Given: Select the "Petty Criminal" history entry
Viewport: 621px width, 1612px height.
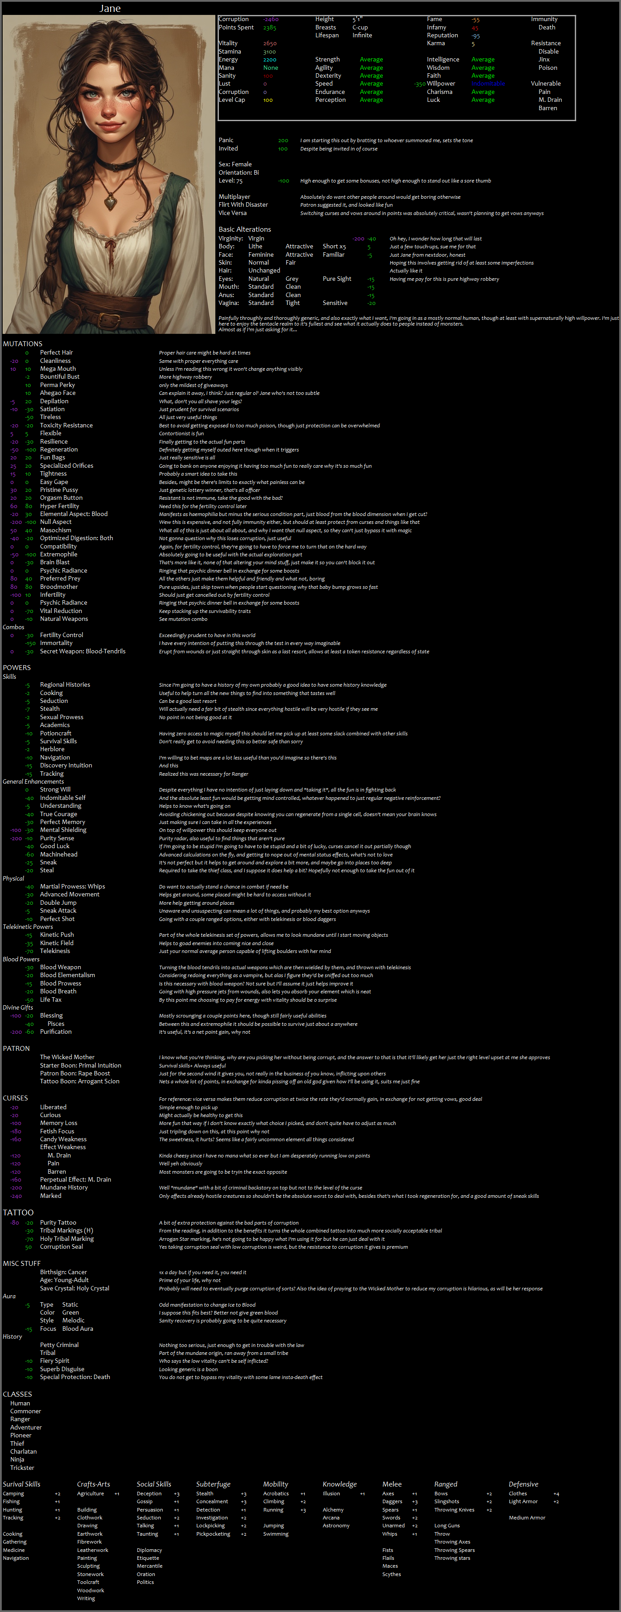Looking at the screenshot, I should pos(59,1345).
